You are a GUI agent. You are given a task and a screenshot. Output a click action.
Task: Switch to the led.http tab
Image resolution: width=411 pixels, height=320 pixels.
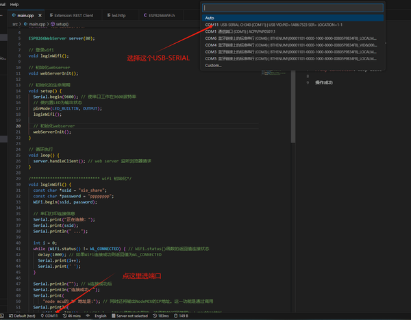[119, 16]
